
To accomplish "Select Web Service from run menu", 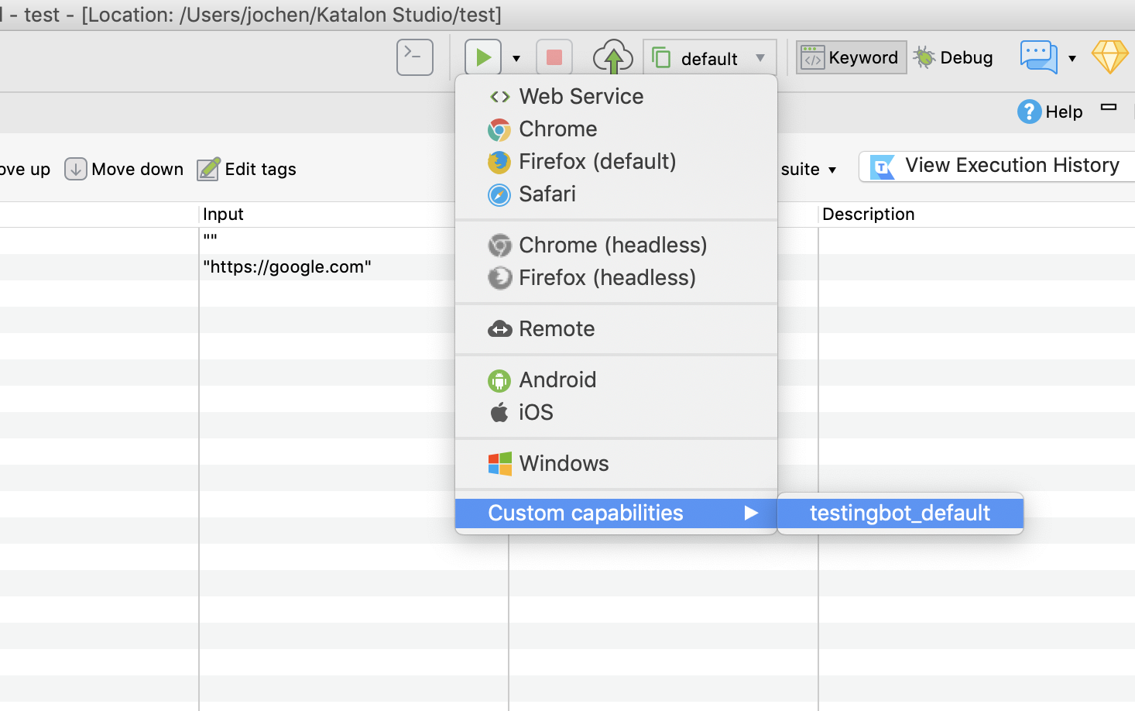I will [616, 96].
